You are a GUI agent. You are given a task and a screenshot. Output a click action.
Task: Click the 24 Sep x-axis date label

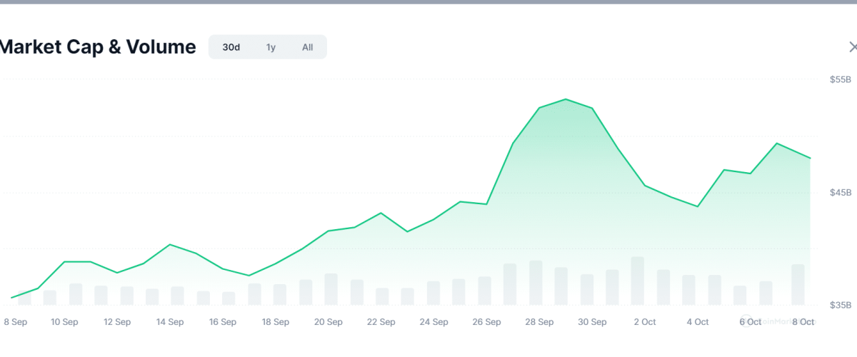coord(434,322)
